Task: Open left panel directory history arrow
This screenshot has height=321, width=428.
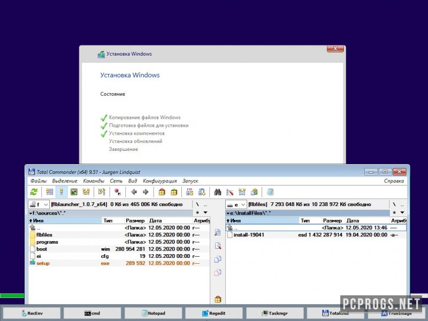Action: click(205, 212)
